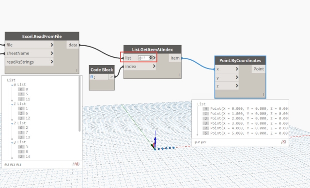
Task: Click the y input port chevron
Action: click(x=237, y=77)
